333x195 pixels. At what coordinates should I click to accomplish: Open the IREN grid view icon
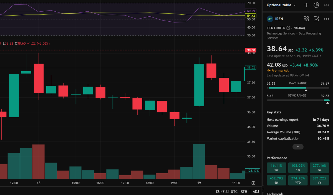306,19
